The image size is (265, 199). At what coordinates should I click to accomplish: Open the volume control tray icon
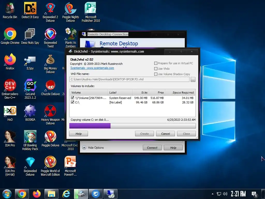(225, 194)
